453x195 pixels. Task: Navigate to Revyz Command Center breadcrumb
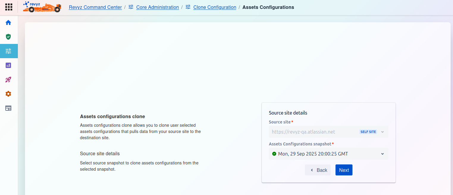[95, 7]
